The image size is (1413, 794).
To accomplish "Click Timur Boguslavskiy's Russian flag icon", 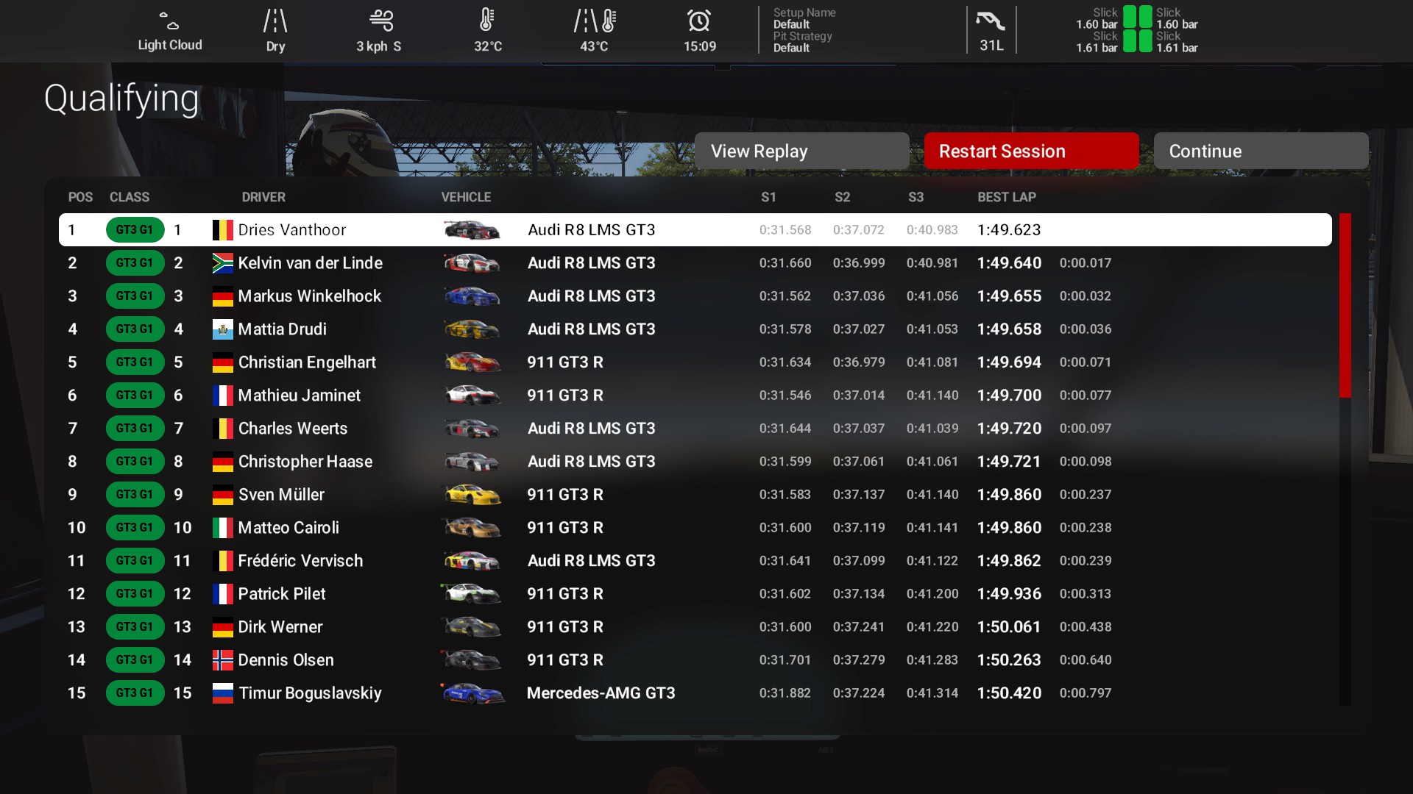I will pos(223,693).
